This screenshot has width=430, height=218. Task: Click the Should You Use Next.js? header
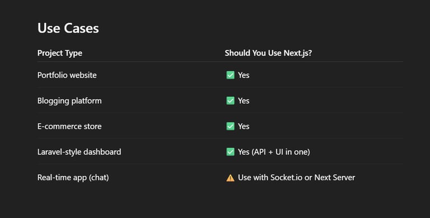click(268, 53)
